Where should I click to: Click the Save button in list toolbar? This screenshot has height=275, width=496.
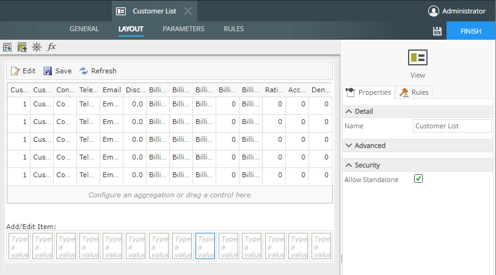click(57, 71)
